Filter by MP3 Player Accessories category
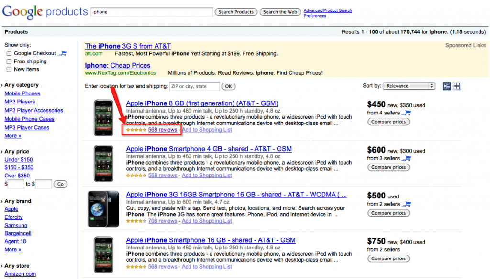The image size is (490, 279). click(34, 110)
